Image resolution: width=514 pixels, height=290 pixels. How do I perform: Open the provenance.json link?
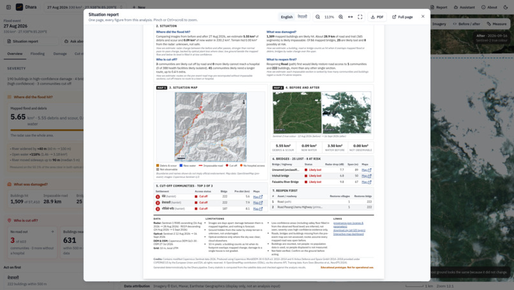pyautogui.click(x=348, y=225)
